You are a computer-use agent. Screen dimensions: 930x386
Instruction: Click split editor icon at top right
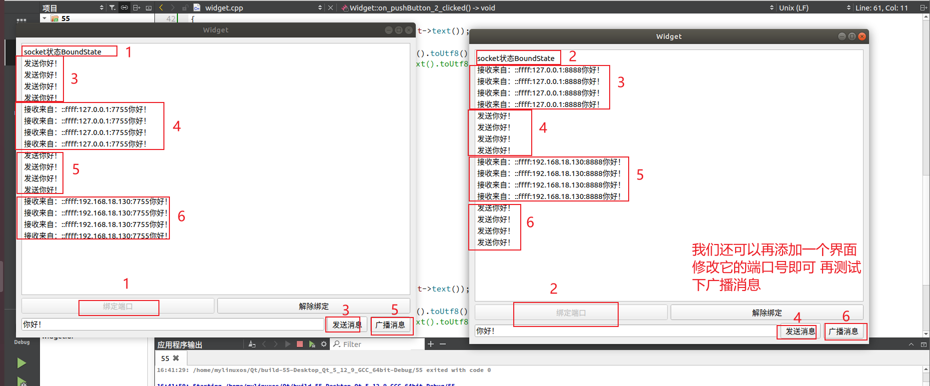click(924, 7)
